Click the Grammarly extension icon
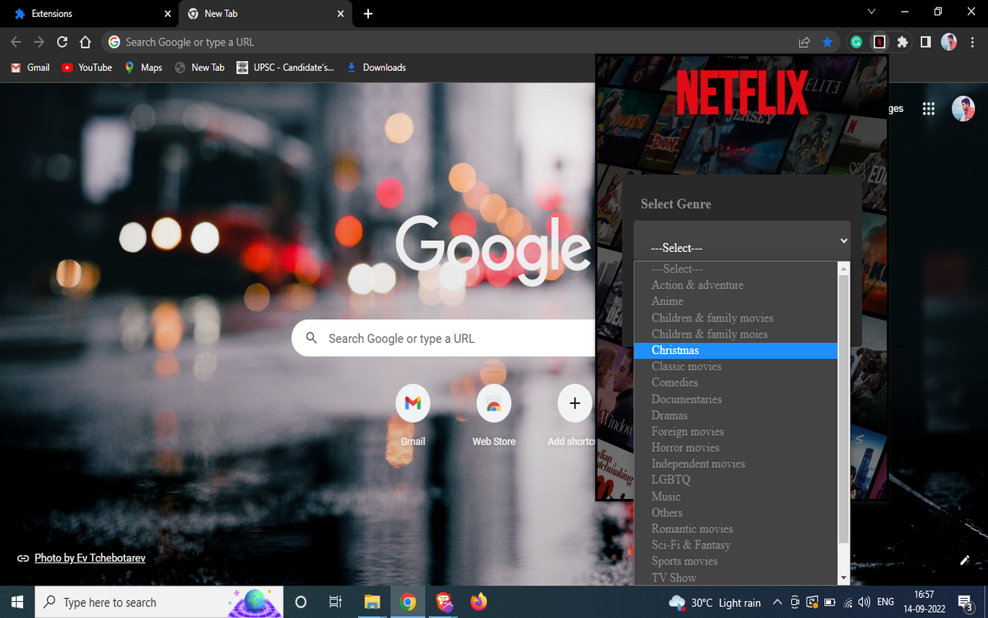The width and height of the screenshot is (988, 618). pyautogui.click(x=856, y=42)
